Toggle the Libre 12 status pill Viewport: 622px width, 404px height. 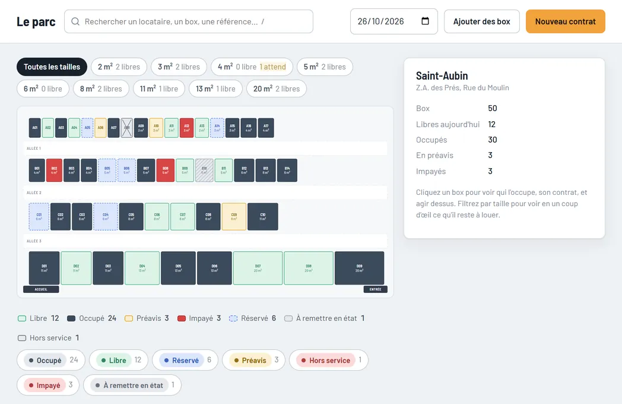119,360
